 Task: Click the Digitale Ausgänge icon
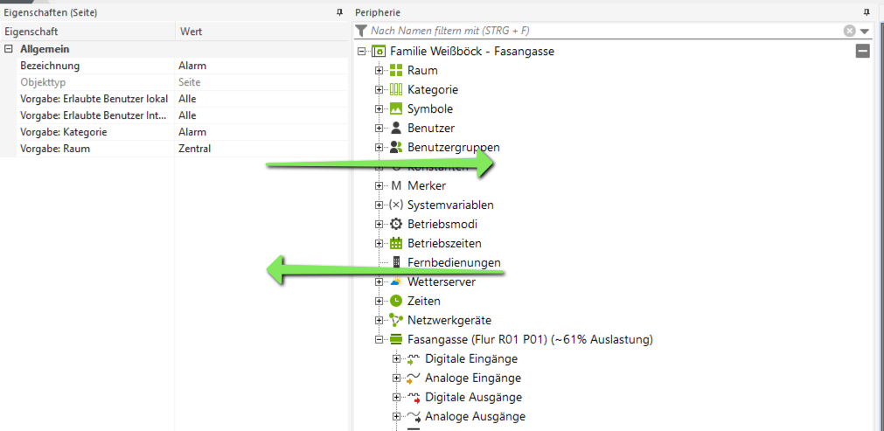pos(414,398)
